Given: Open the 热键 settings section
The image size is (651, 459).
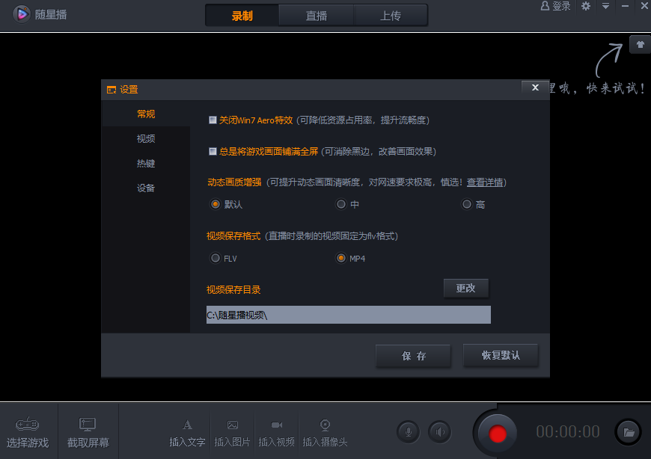Looking at the screenshot, I should click(146, 164).
